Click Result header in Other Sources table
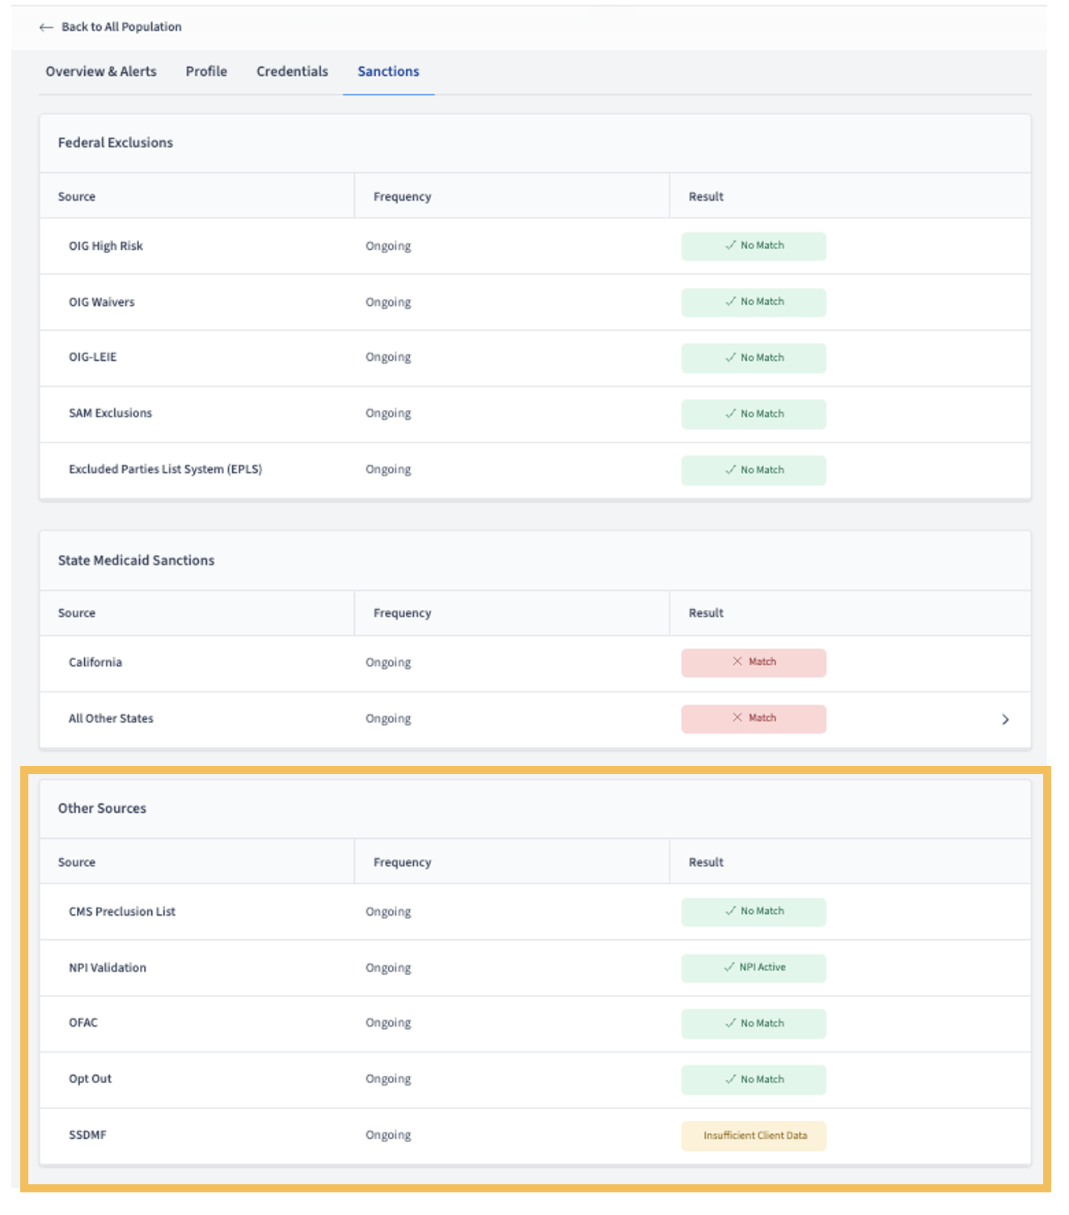Image resolution: width=1069 pixels, height=1215 pixels. pyautogui.click(x=706, y=862)
